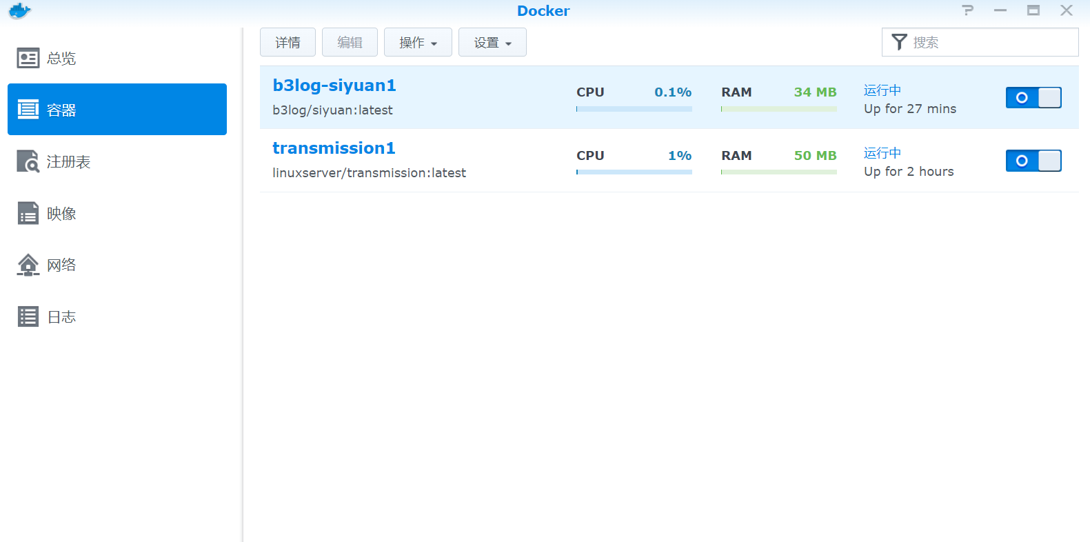The width and height of the screenshot is (1090, 542).
Task: Open the 网络 network house icon
Action: (x=28, y=265)
